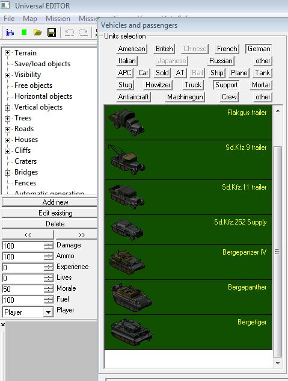Screen dimensions: 288x381
Task: Select the Sd.Kfz.252 Supply vehicle
Action: tap(127, 229)
